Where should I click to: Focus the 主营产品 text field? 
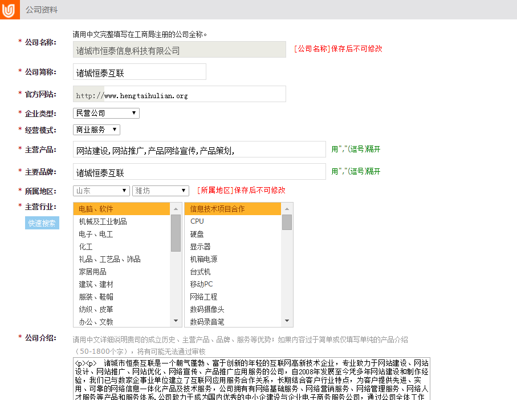(x=199, y=150)
